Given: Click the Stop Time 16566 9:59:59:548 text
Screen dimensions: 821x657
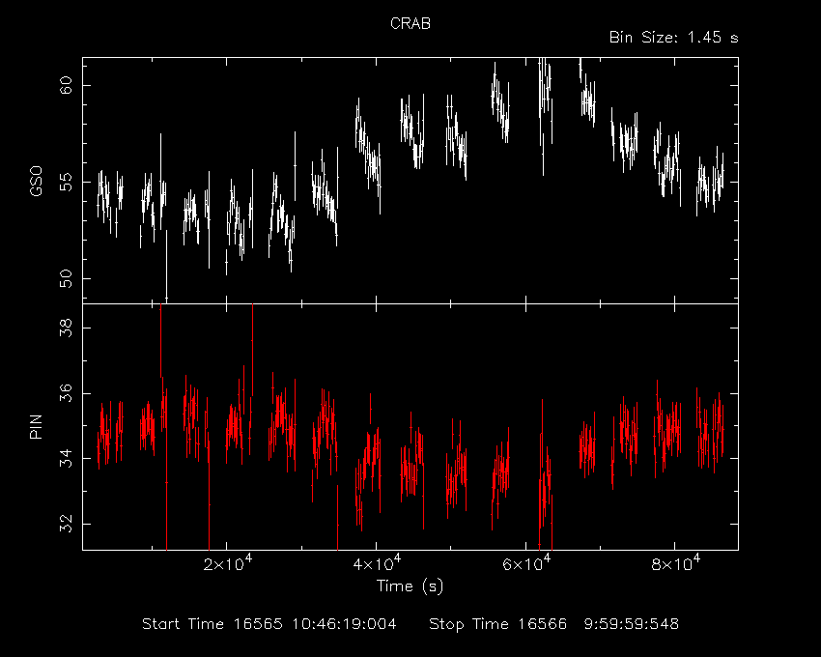Looking at the screenshot, I should click(554, 624).
